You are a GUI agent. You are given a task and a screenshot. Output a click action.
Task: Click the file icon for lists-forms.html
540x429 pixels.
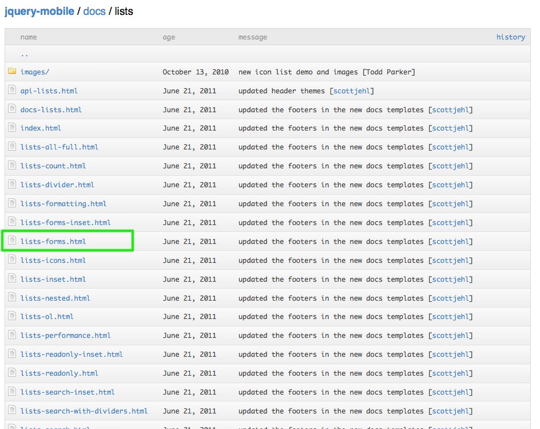[x=12, y=241]
